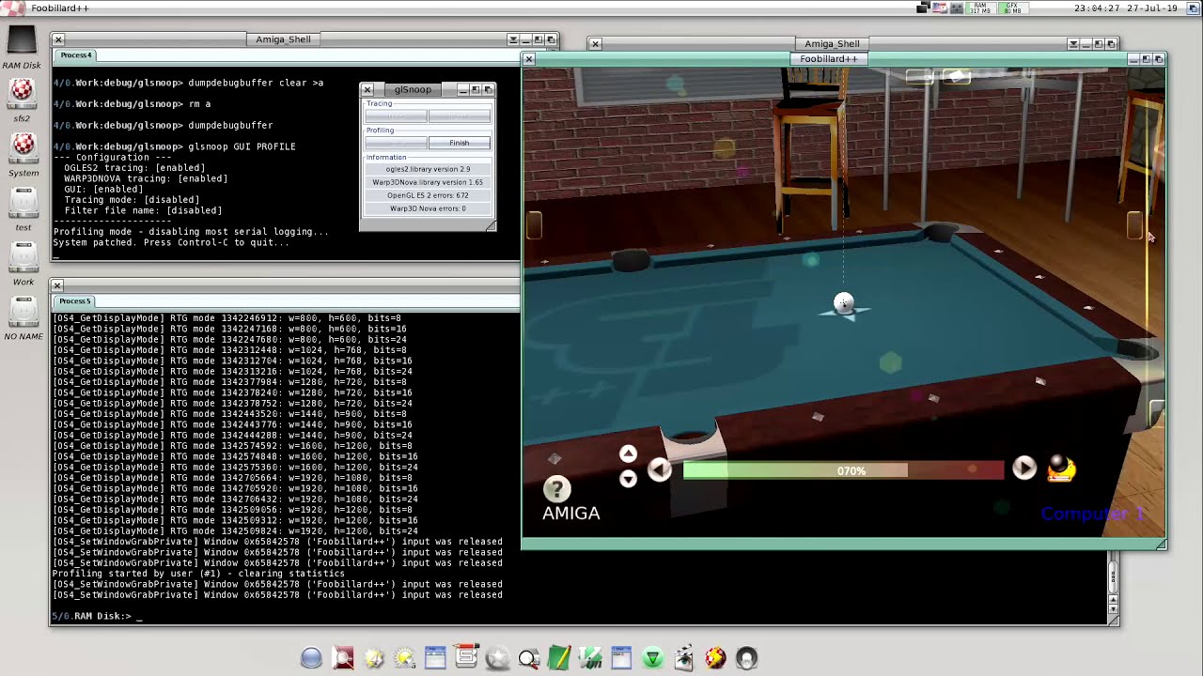1203x676 pixels.
Task: Click the 'RAM Disk:>' prompt in lower shell
Action: tap(91, 616)
